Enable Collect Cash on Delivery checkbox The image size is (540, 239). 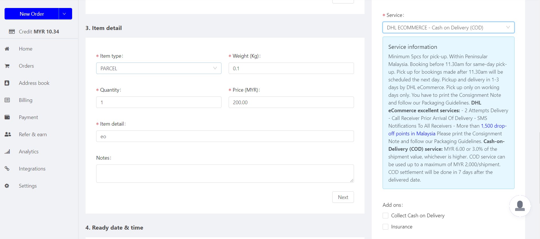[x=385, y=216]
